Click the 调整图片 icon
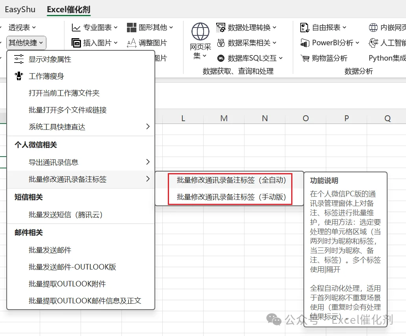Screen dimensions: 406x336 coord(132,43)
